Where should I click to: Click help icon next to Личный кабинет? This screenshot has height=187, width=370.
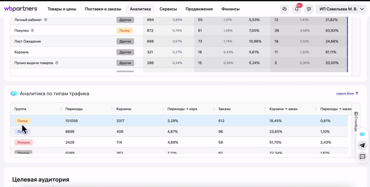coord(45,20)
